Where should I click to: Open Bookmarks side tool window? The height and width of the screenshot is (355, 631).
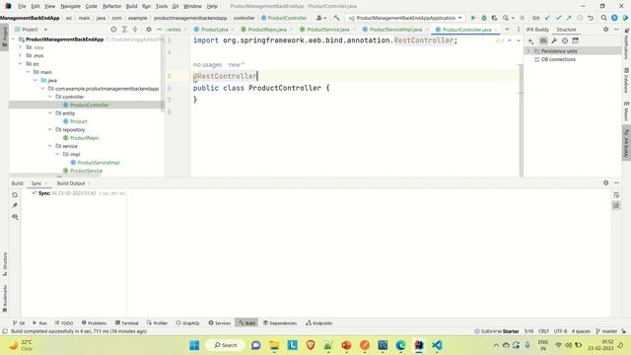(5, 299)
